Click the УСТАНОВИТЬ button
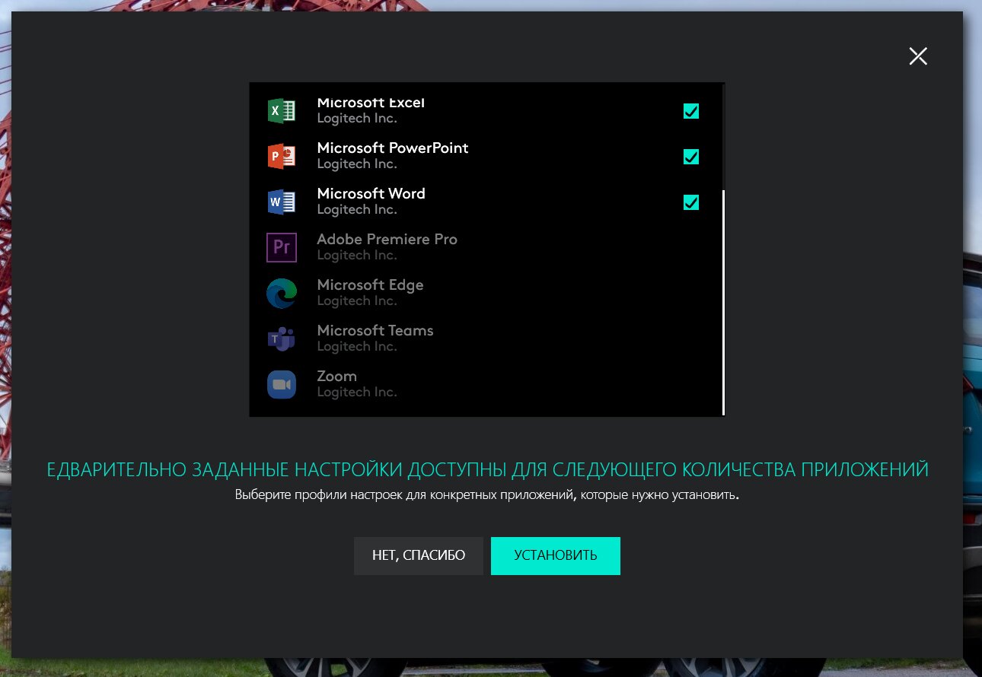 pos(556,556)
